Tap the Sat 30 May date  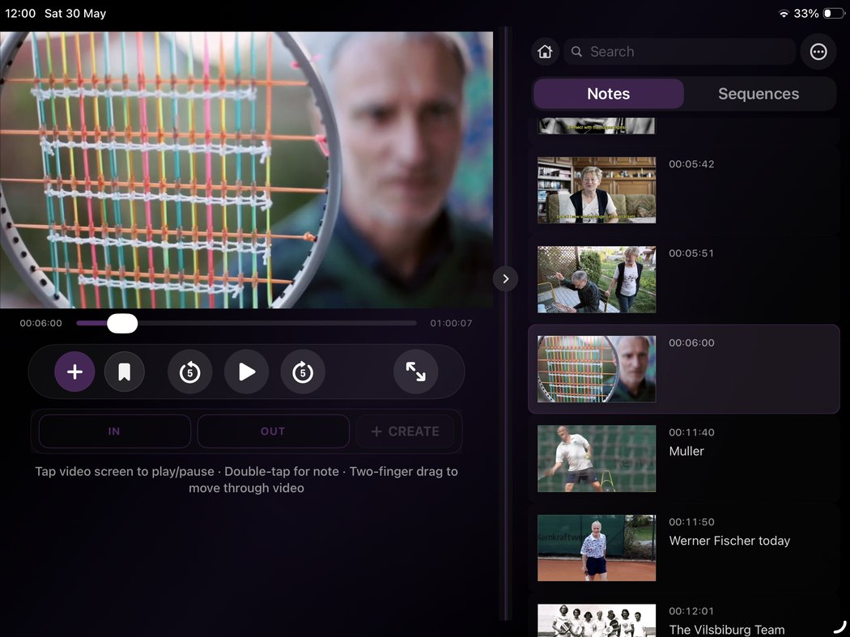click(75, 14)
